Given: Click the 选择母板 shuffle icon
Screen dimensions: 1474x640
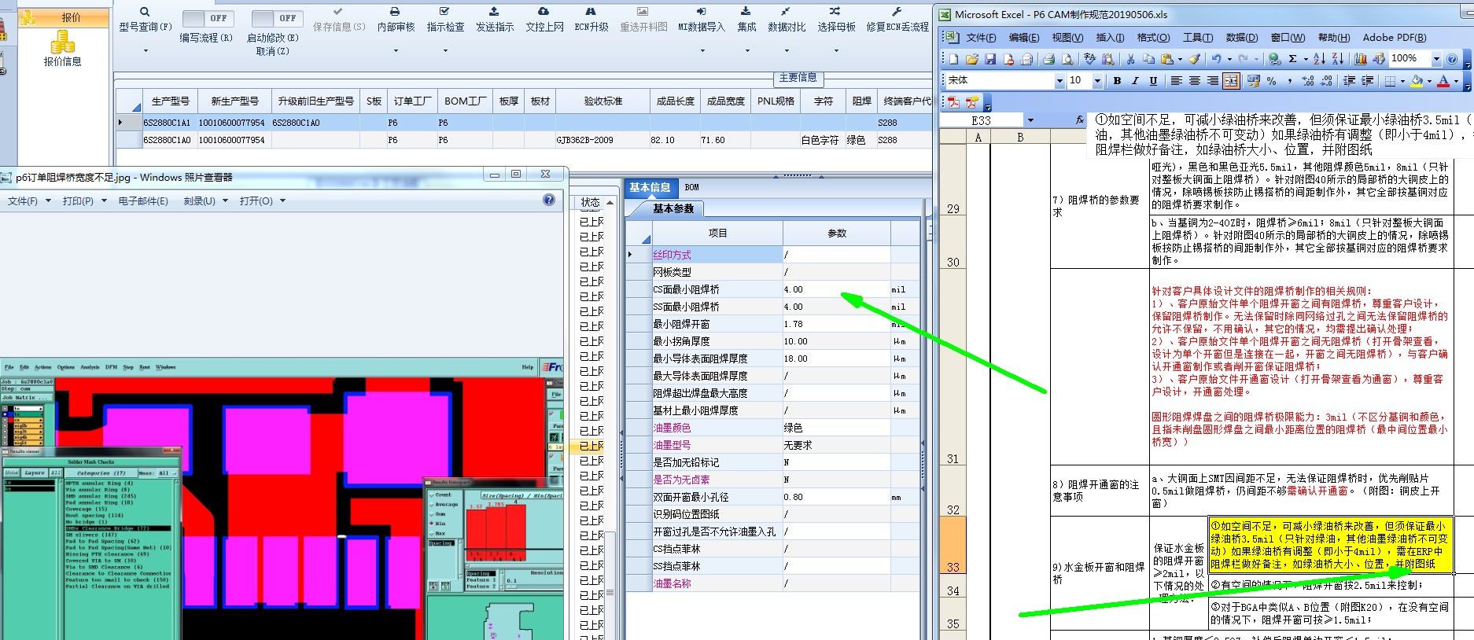Looking at the screenshot, I should [835, 12].
